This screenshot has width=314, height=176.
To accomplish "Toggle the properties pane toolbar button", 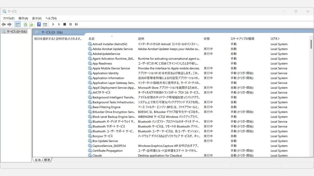I will point(45,24).
